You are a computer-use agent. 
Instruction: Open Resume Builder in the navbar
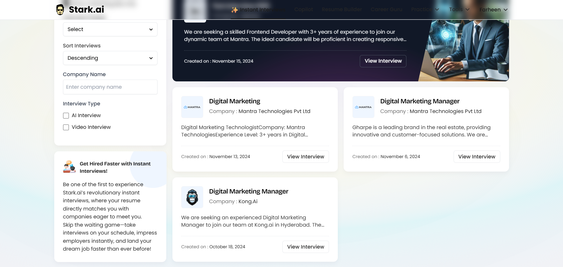point(342,10)
